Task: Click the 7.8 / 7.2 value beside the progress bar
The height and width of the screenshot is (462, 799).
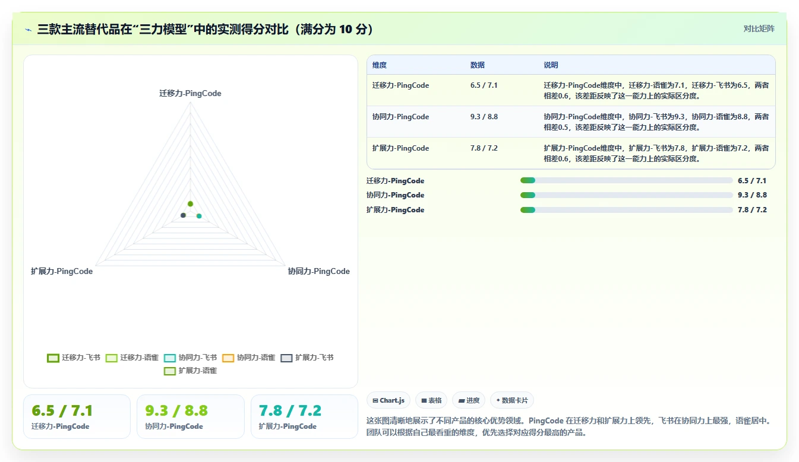Action: pyautogui.click(x=752, y=210)
